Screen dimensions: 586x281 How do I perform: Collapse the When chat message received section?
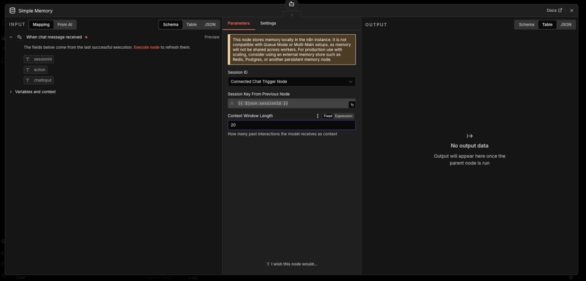pos(11,37)
